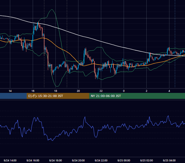Image resolution: width=185 pixels, height=163 pixels.
Task: Click the 9/24 18:00 date label
Action: [55, 160]
